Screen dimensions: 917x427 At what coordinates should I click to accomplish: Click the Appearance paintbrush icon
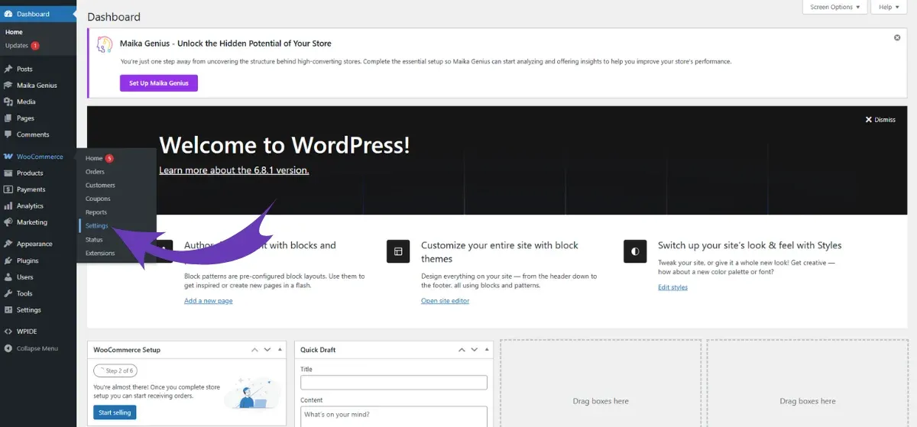(8, 244)
